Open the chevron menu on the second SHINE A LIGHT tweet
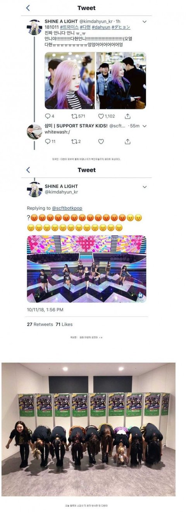The width and height of the screenshot is (186, 513). [145, 187]
